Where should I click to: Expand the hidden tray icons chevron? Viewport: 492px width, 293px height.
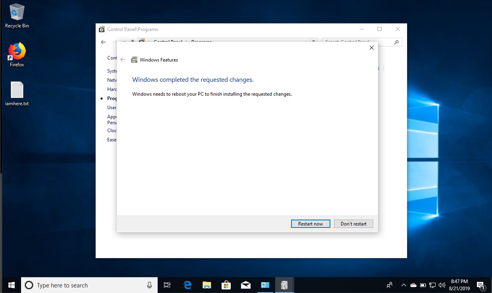click(403, 285)
